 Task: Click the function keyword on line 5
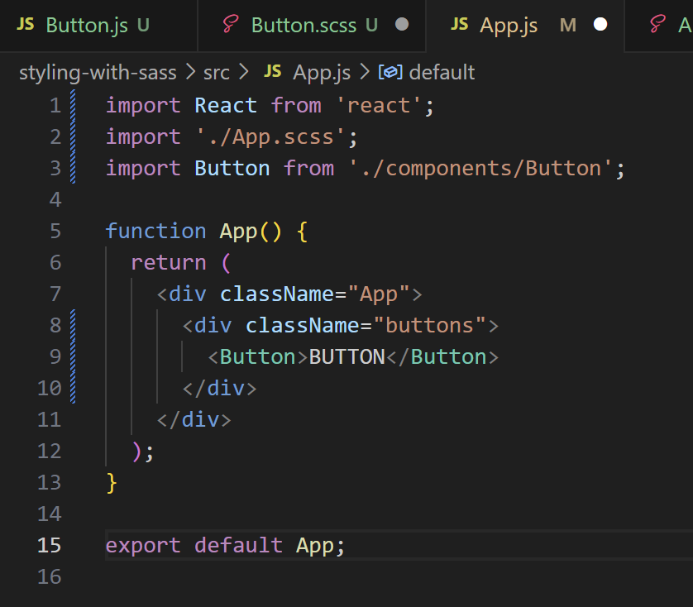coord(155,232)
